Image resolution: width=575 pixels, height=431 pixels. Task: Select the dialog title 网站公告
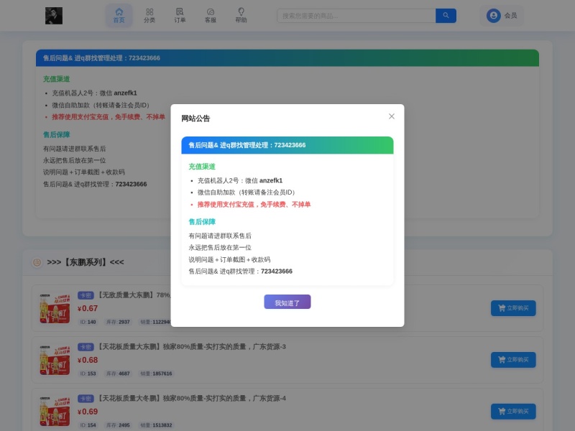(x=195, y=119)
